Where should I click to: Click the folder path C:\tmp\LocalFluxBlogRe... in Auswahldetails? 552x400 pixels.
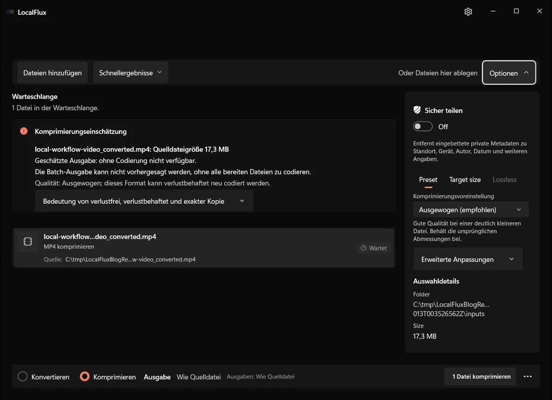point(451,309)
